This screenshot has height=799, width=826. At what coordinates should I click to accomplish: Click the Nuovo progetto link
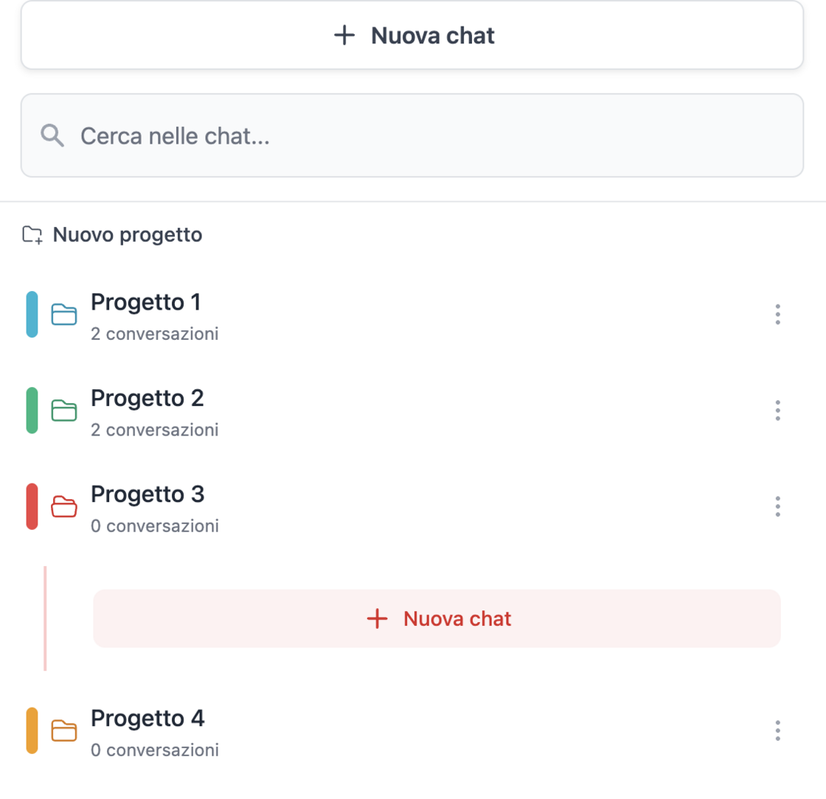pyautogui.click(x=127, y=236)
